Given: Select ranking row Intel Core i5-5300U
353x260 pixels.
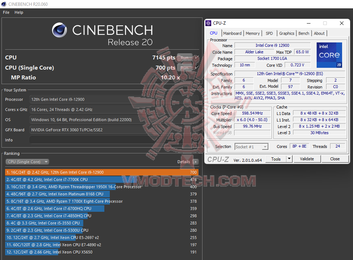Looking at the screenshot, I should click(x=102, y=230).
